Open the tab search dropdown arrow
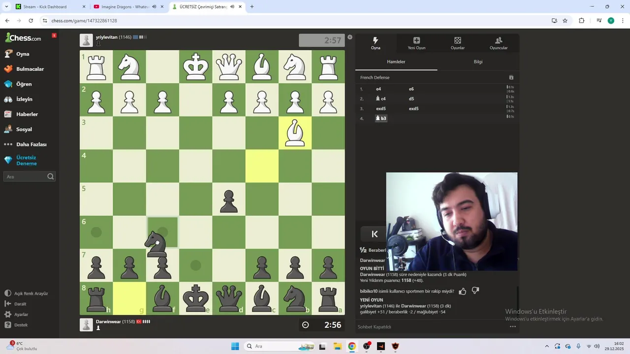Image resolution: width=630 pixels, height=354 pixels. tap(6, 7)
